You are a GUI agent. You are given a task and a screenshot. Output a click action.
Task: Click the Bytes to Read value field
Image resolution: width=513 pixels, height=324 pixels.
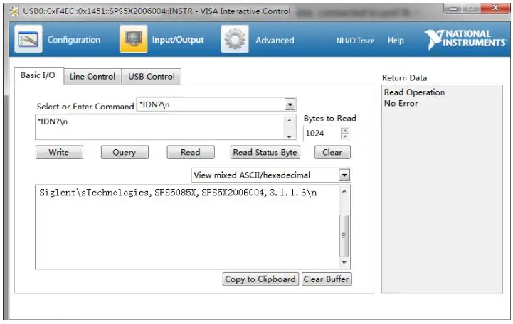coord(322,134)
